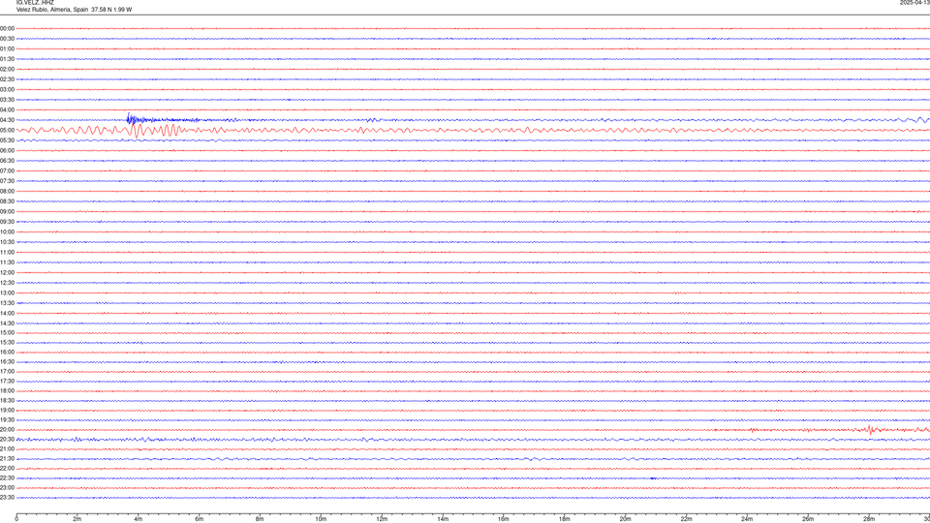
Task: Select the 04:30 time row label
Action: pyautogui.click(x=7, y=120)
